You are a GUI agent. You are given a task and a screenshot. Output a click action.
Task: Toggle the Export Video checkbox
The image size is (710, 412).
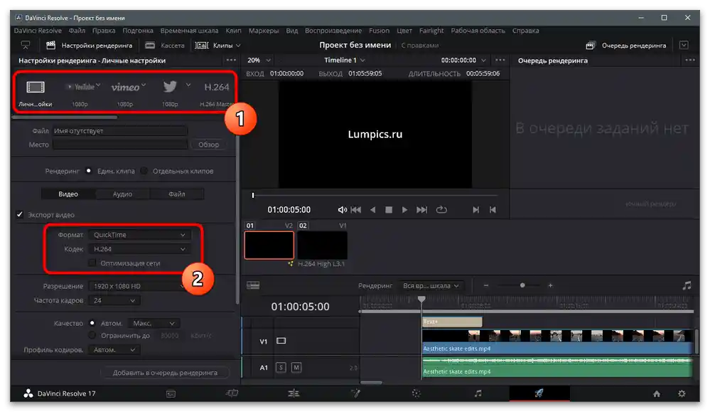pos(19,214)
